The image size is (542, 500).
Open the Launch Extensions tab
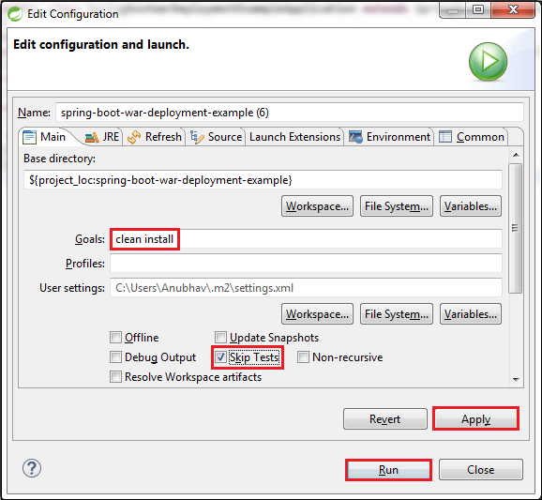pyautogui.click(x=294, y=137)
